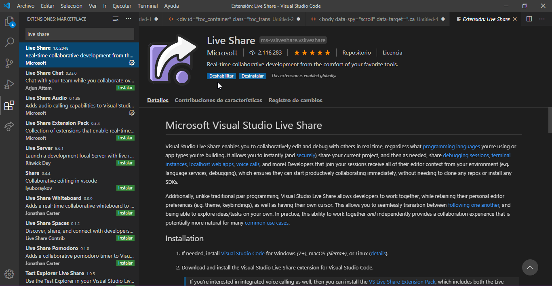Select the Detalles tab
Screen dimensions: 552x286
click(x=158, y=100)
